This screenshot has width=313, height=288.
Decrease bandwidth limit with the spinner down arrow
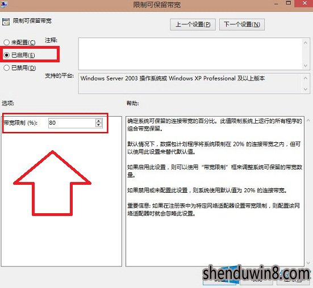pos(99,125)
